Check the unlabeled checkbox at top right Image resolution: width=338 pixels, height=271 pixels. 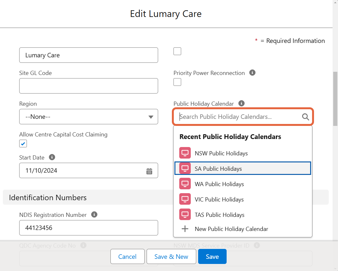click(177, 51)
